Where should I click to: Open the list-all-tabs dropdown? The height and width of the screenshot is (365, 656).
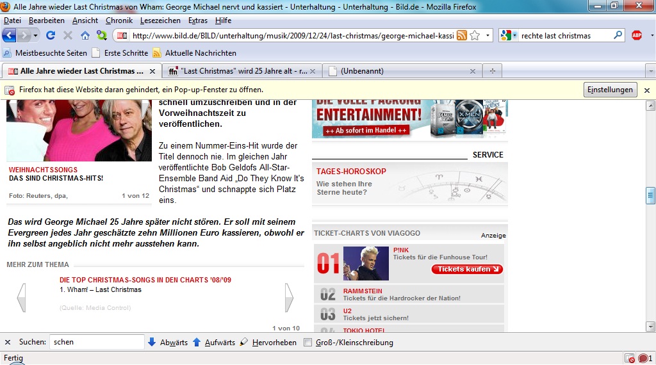click(x=651, y=71)
